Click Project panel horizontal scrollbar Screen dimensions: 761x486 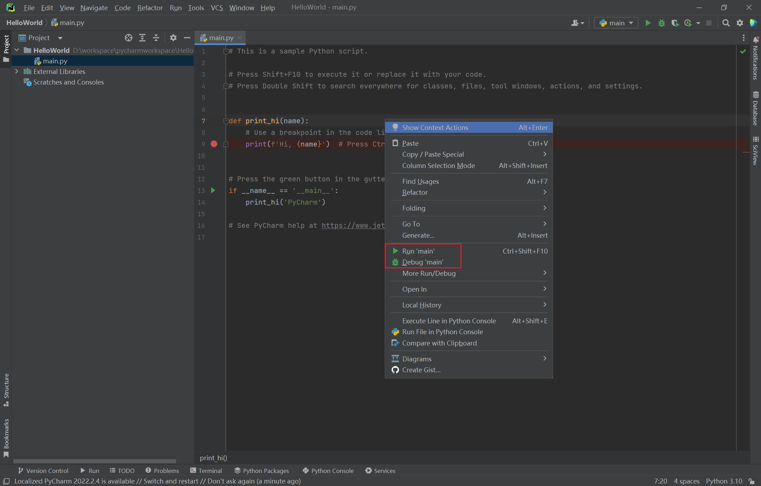94,461
